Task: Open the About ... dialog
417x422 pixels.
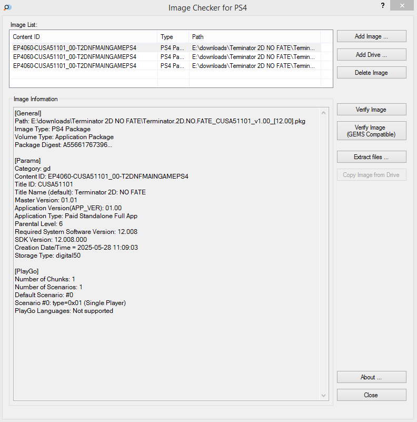Action: click(372, 377)
